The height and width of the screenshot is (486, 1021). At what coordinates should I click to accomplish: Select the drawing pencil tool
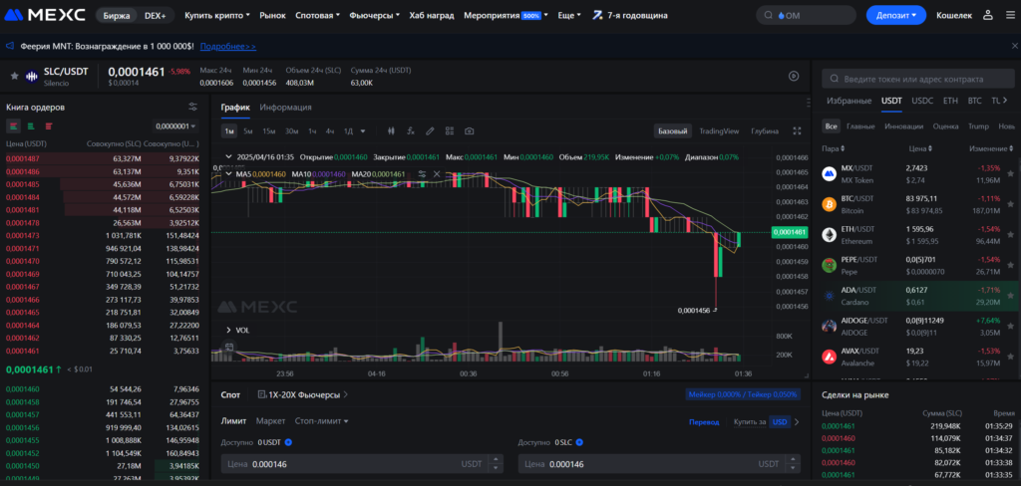[430, 130]
